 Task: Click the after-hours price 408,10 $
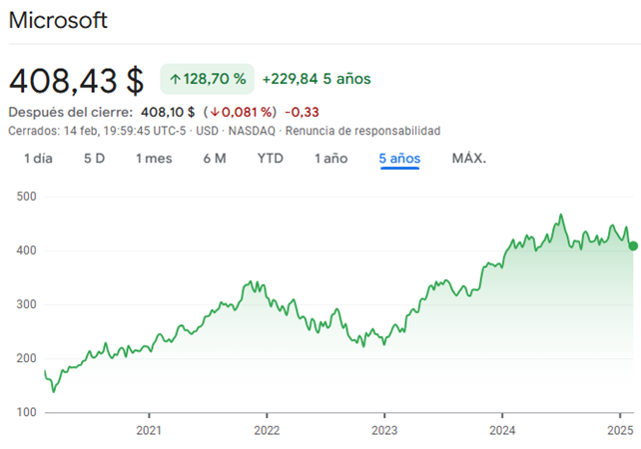[x=168, y=112]
